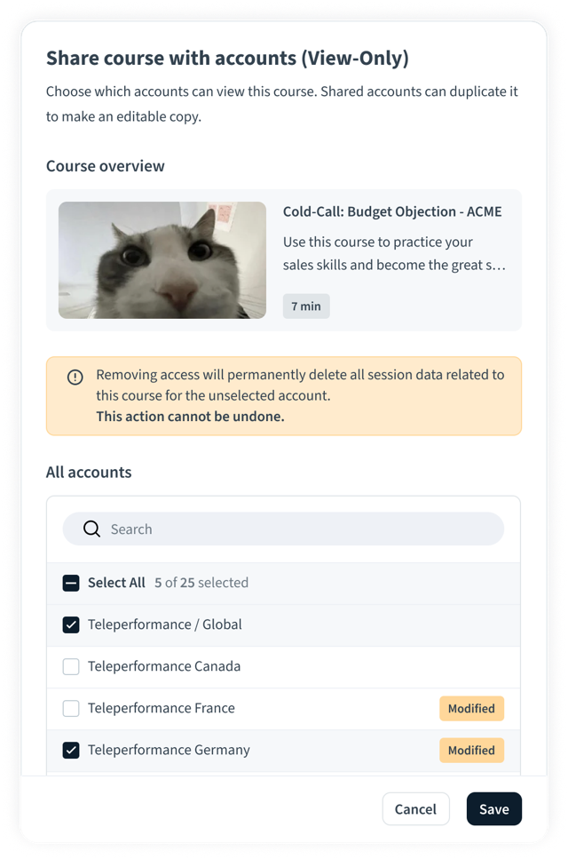Click the Save button
Viewport: 568px width, 859px height.
(x=493, y=809)
